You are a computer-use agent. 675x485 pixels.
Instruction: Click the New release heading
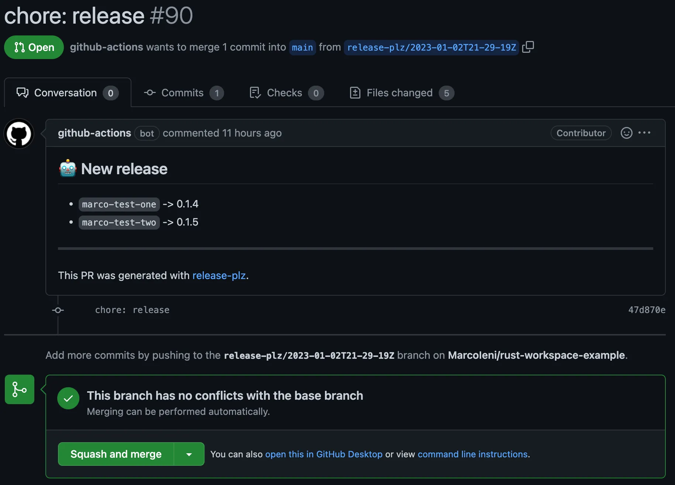pyautogui.click(x=124, y=169)
